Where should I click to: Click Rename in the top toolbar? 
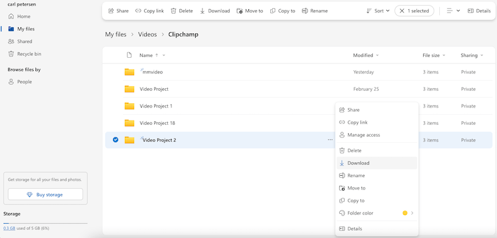coord(315,11)
